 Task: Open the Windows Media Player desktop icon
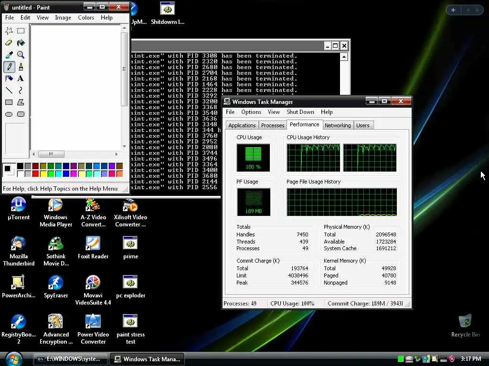click(56, 212)
